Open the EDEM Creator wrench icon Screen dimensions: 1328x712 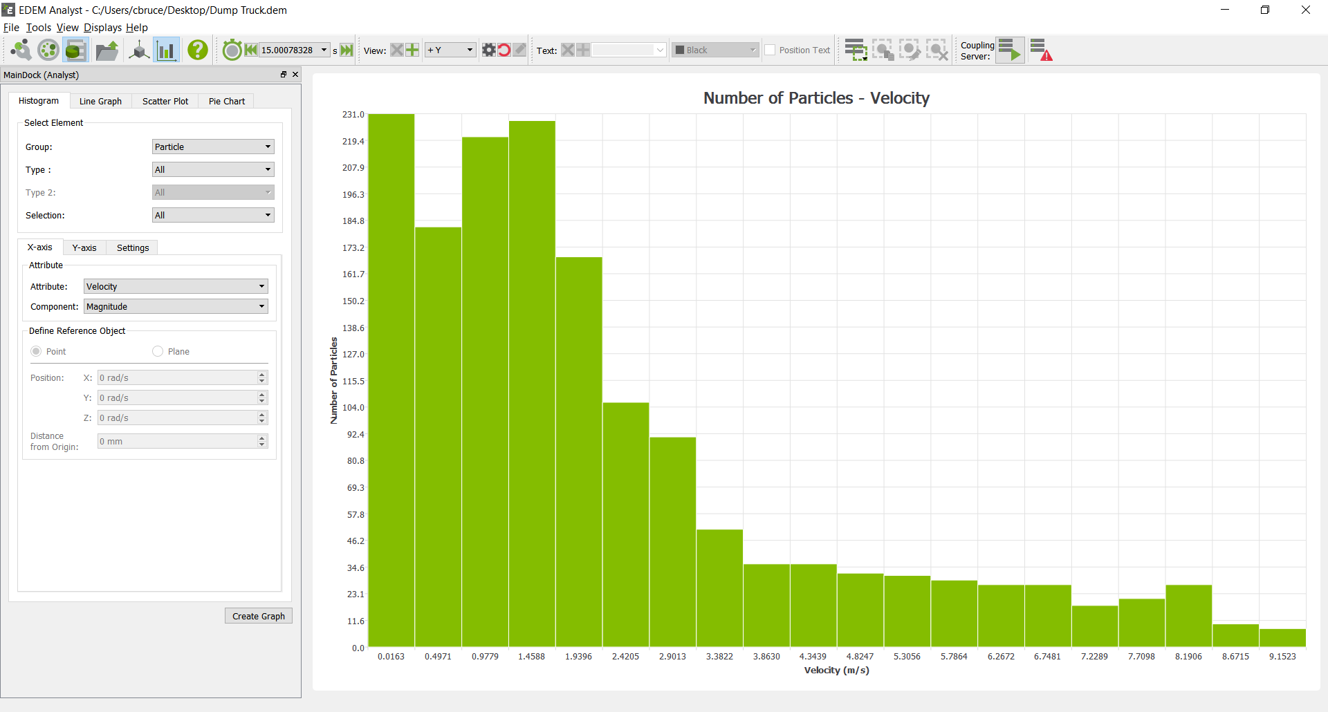tap(21, 50)
